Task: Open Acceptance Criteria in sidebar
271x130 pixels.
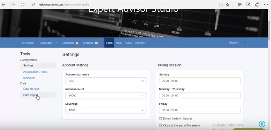Action: [x=35, y=72]
